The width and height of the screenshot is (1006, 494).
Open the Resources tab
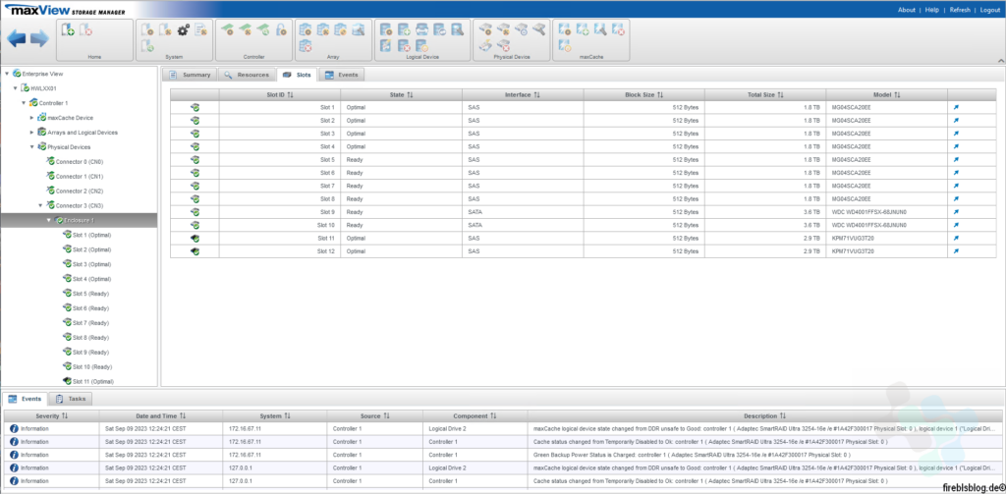point(247,75)
